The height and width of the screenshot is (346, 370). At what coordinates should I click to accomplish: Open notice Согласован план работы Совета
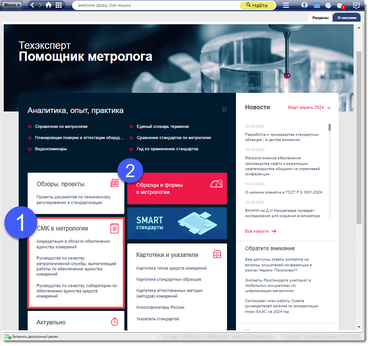281,306
